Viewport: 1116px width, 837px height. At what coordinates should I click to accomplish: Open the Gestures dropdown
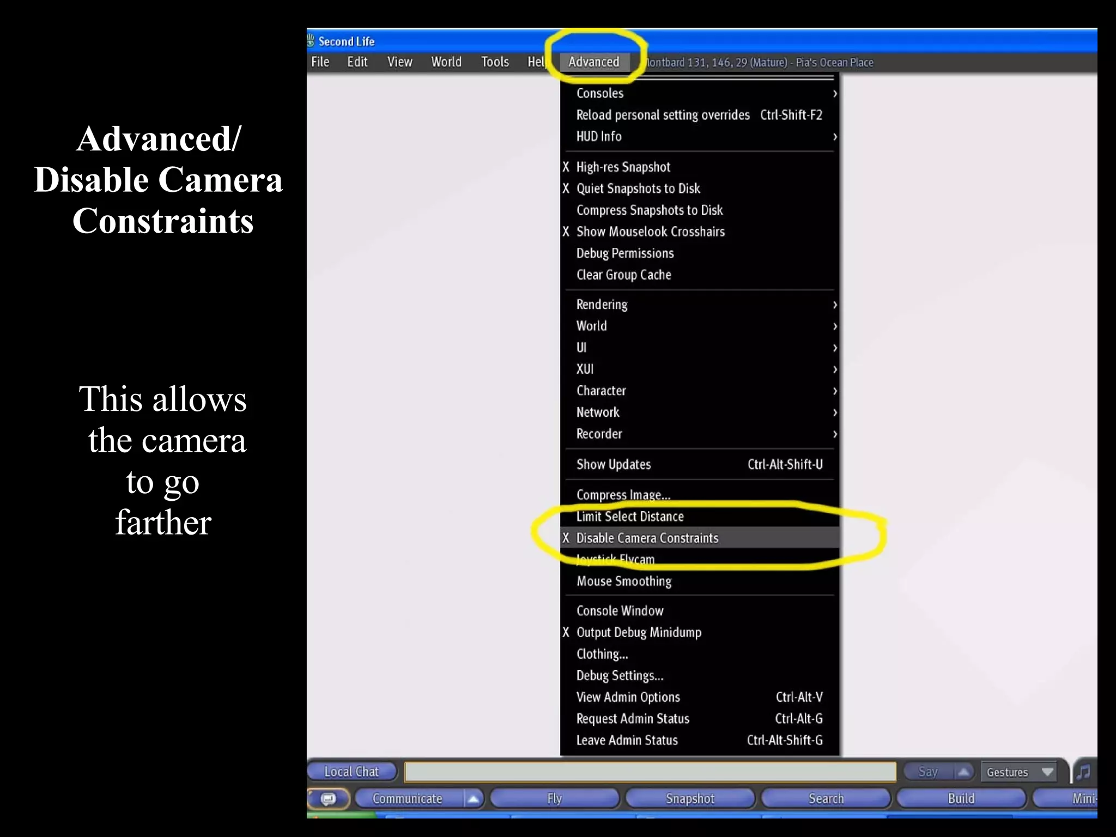[x=1018, y=772]
